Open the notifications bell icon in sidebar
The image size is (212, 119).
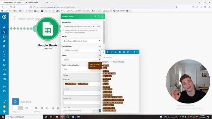[x=4, y=101]
